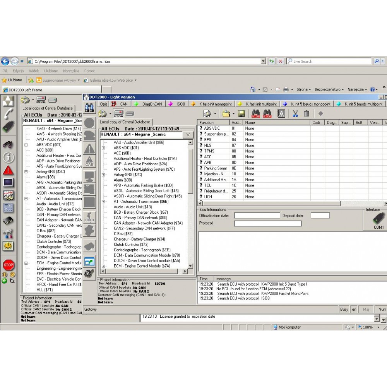This screenshot has width=387, height=387.
Task: Click the Officialization date input field
Action: [x=257, y=216]
